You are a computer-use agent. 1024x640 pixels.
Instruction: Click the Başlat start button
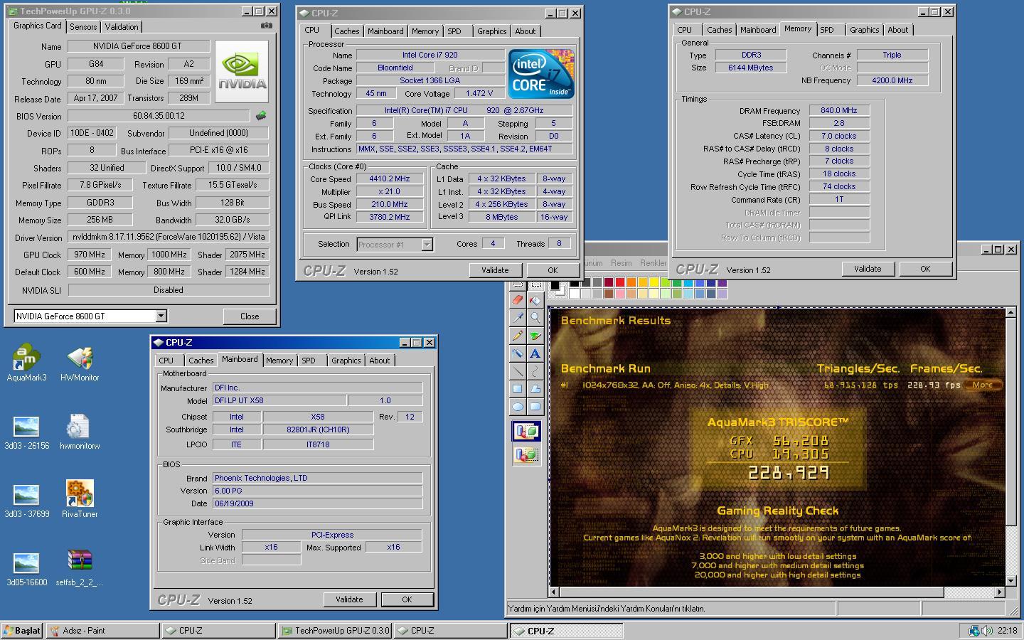(22, 631)
